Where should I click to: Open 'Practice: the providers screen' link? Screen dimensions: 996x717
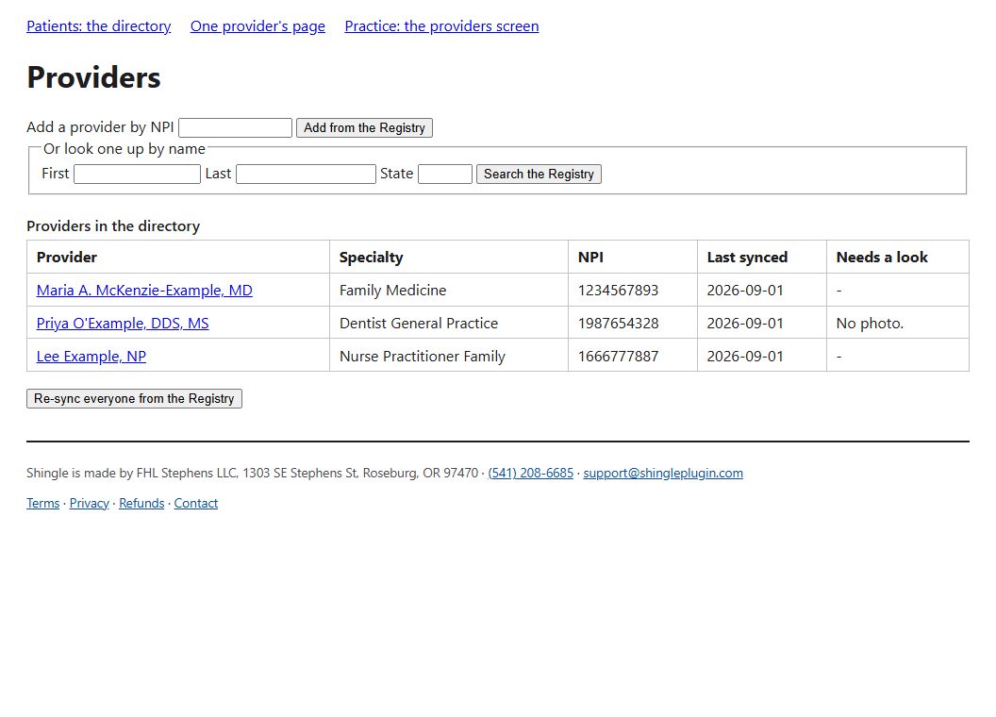441,26
